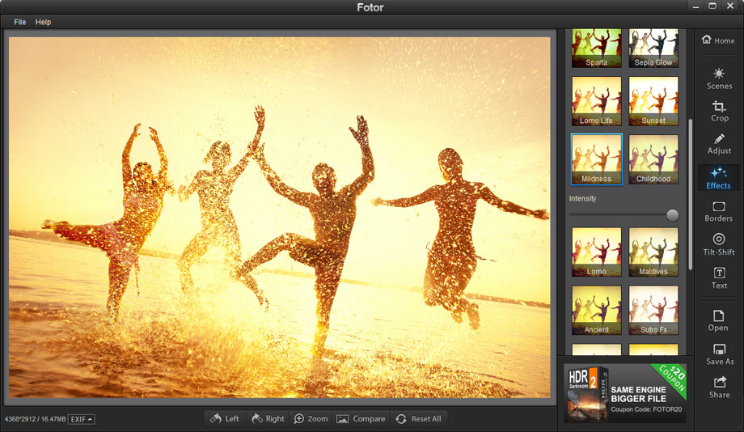744x432 pixels.
Task: Choose the Maldives effect thumbnail
Action: coord(653,252)
